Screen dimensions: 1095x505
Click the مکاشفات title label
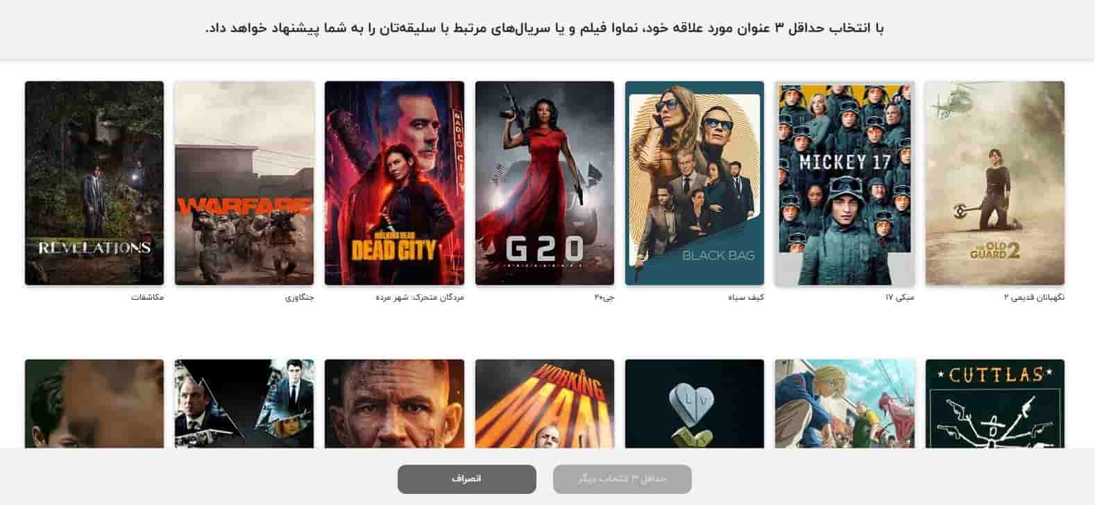pyautogui.click(x=148, y=297)
